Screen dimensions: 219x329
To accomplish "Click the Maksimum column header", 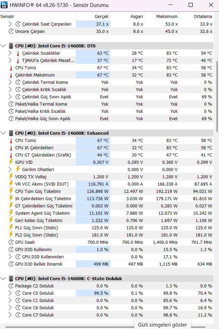I will click(x=162, y=16).
